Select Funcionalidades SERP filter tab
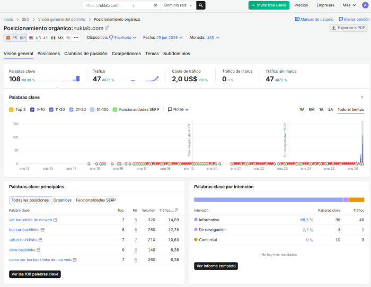The image size is (371, 287). click(95, 200)
